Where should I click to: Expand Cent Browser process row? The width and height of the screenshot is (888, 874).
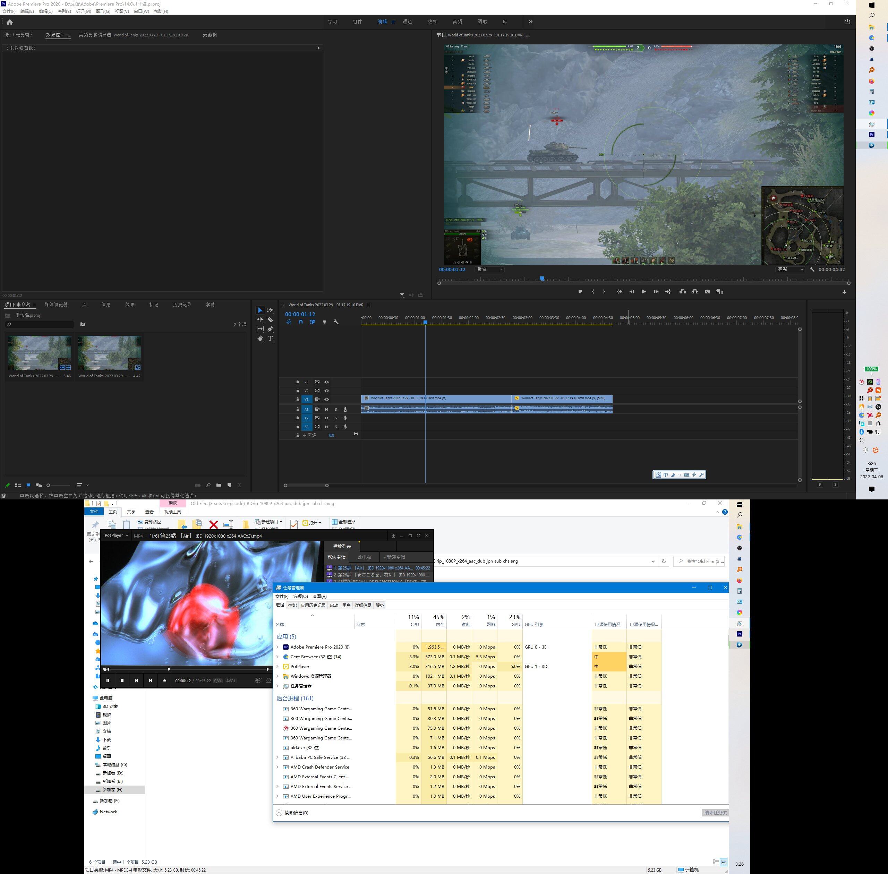click(277, 657)
